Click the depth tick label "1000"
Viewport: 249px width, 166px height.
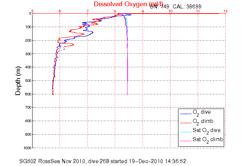(x=27, y=148)
